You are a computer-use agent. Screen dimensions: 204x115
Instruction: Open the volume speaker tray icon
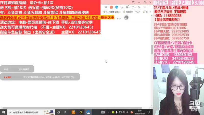[x=124, y=112]
